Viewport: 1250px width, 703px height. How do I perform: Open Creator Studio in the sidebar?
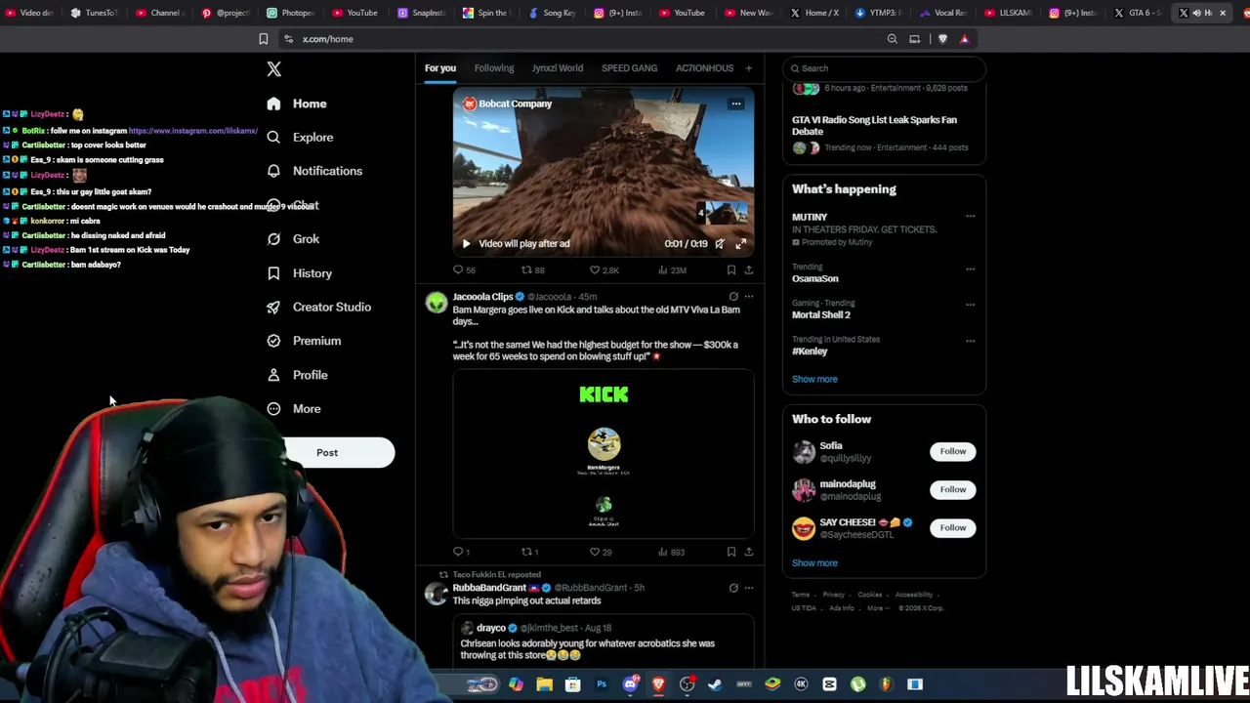(x=318, y=307)
